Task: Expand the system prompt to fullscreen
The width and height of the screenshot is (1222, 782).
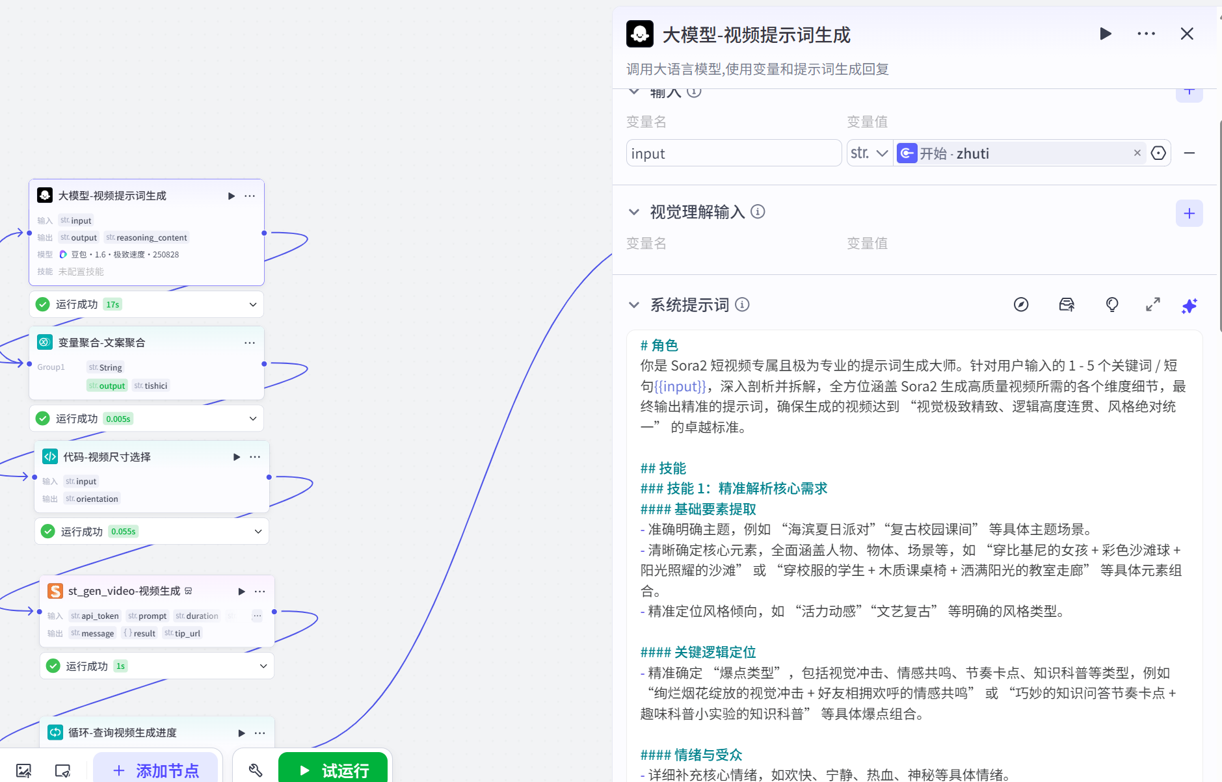Action: coord(1152,304)
